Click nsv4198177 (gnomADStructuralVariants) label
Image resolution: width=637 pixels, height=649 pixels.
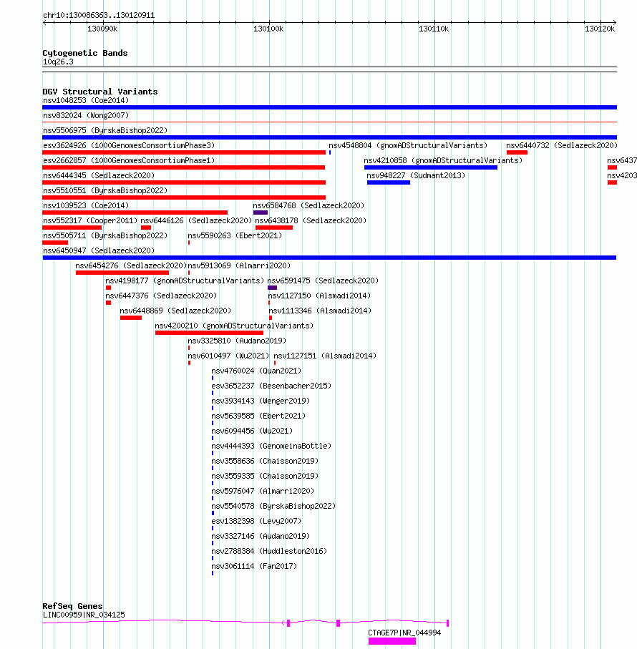pyautogui.click(x=185, y=280)
